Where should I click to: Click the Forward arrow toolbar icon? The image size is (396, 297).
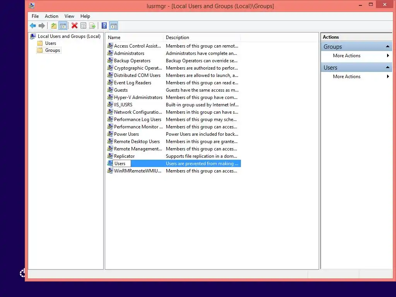(x=42, y=26)
